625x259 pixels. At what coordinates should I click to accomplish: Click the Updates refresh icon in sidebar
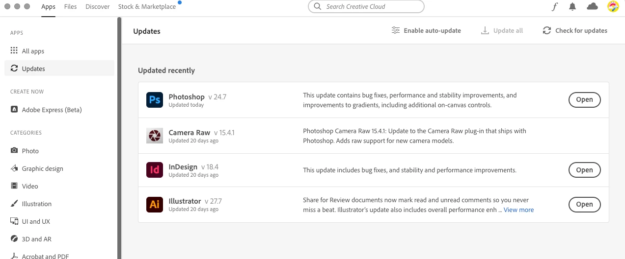(x=14, y=69)
